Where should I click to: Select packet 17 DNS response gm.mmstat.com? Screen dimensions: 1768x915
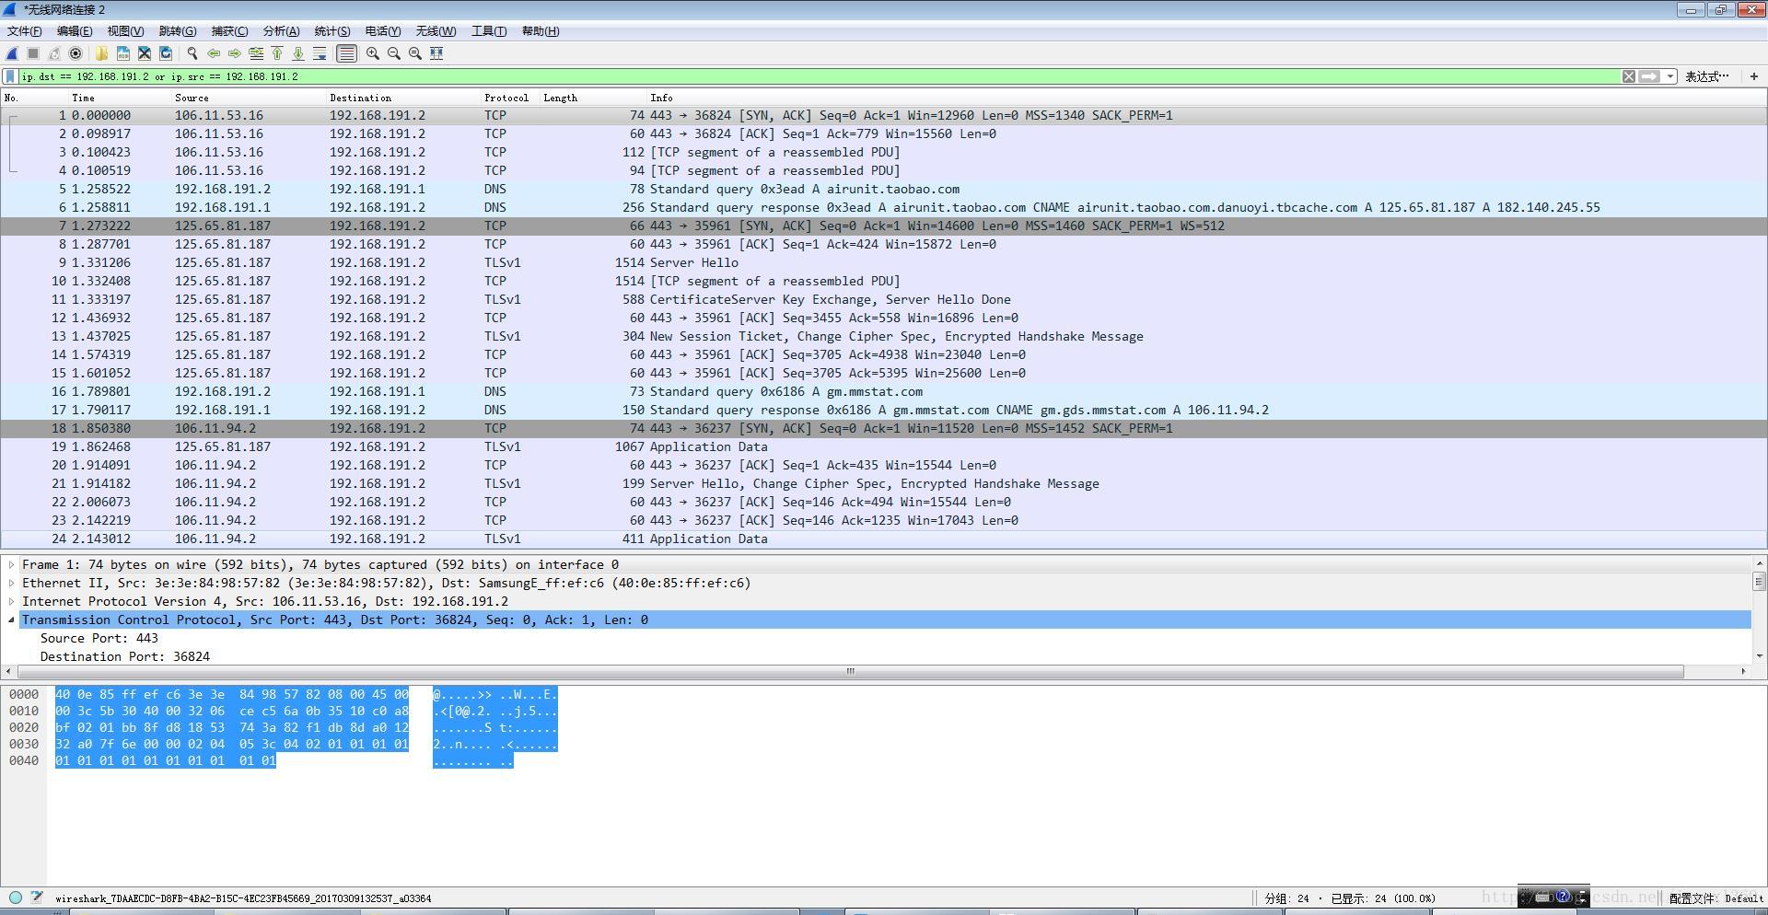point(884,410)
